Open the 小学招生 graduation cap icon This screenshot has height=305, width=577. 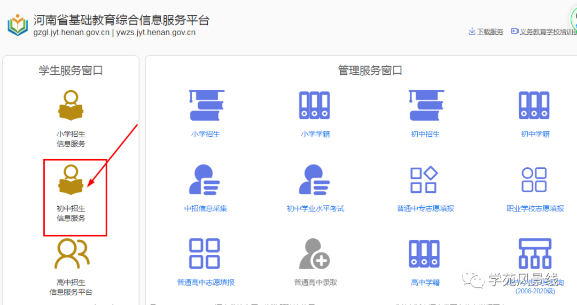coord(206,105)
